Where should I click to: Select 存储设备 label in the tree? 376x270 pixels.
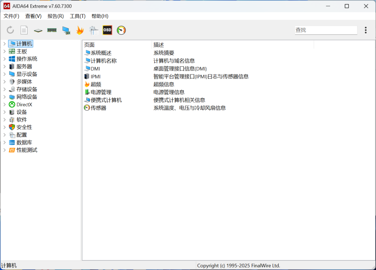[x=27, y=89]
